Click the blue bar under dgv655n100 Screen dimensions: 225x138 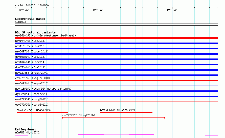tap(116, 59)
